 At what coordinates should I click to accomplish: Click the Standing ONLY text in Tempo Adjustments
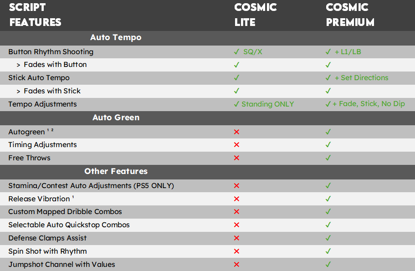tap(267, 104)
